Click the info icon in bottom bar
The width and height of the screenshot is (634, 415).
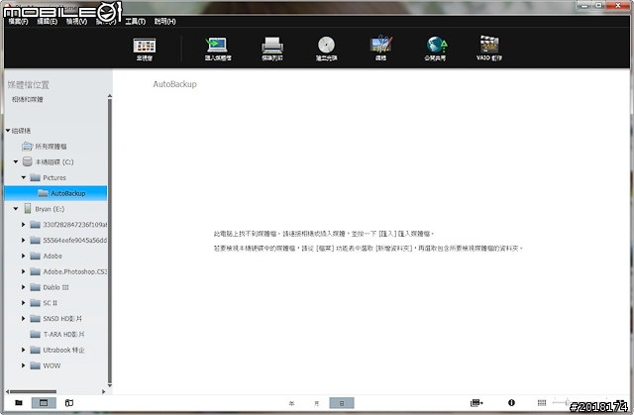[x=511, y=403]
